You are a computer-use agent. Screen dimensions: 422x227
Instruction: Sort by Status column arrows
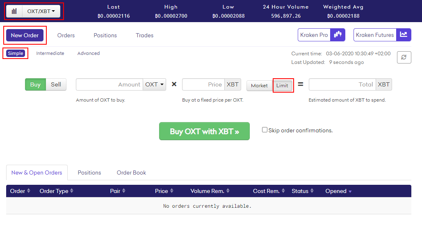point(312,191)
